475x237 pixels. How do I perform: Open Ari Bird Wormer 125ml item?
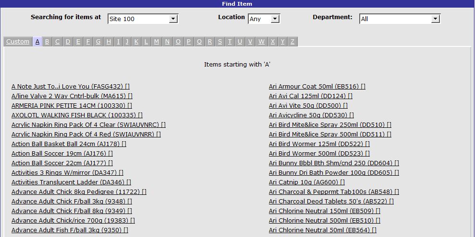click(319, 144)
